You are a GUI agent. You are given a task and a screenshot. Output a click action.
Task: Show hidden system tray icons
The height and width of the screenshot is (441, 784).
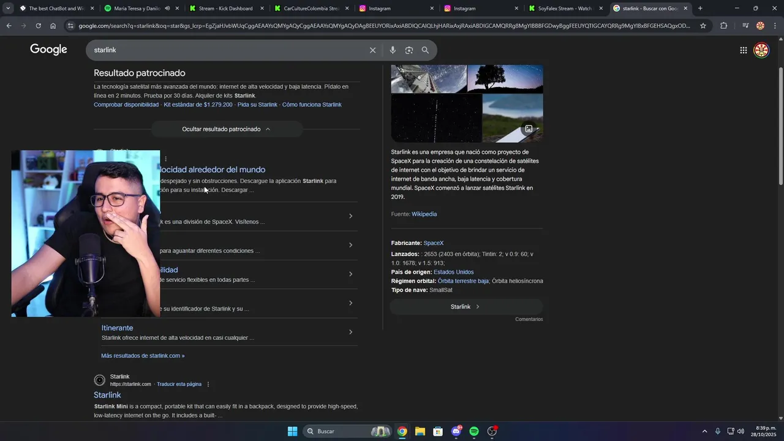click(704, 431)
